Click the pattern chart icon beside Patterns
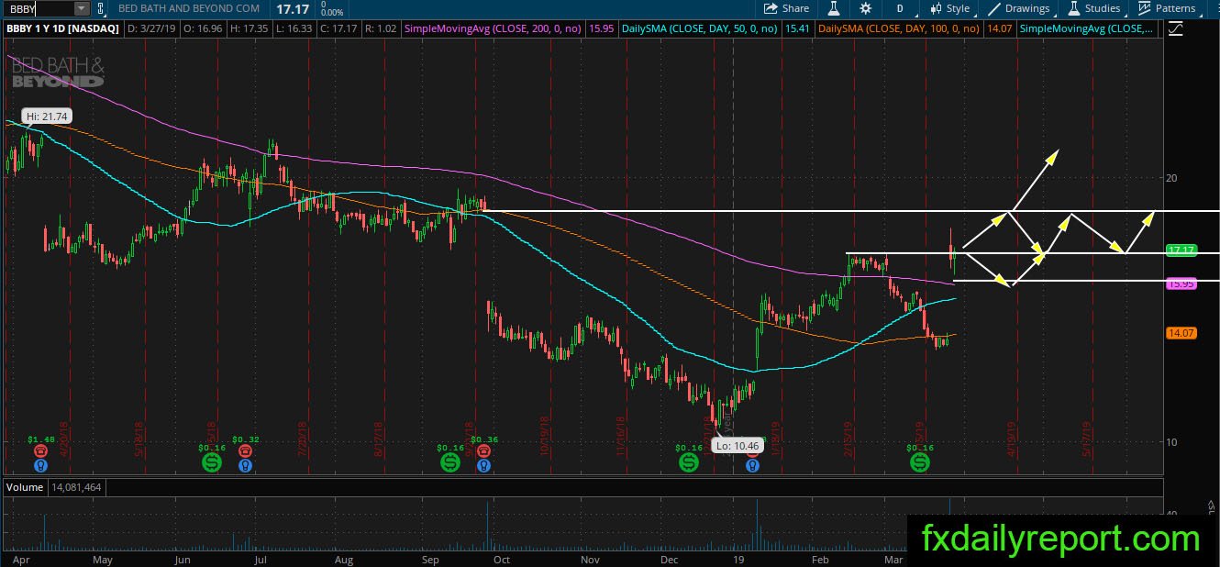Image resolution: width=1220 pixels, height=567 pixels. pos(1145,8)
